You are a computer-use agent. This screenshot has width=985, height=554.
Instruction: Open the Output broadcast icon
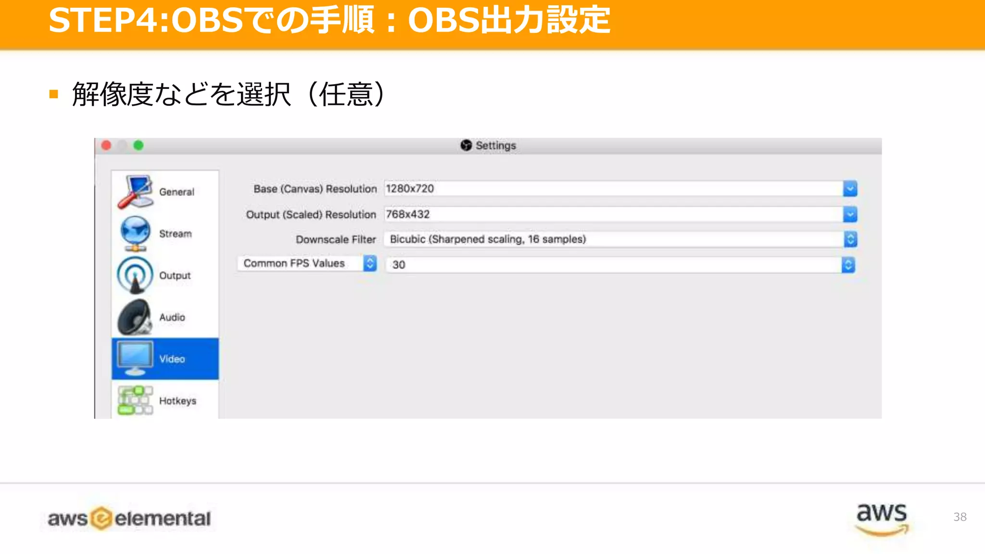coord(136,275)
